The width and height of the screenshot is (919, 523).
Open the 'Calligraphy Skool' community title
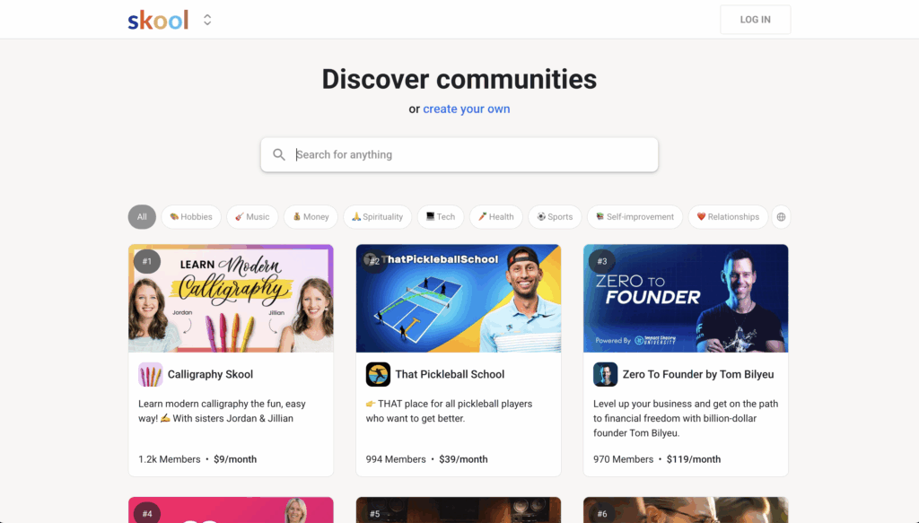(x=210, y=374)
